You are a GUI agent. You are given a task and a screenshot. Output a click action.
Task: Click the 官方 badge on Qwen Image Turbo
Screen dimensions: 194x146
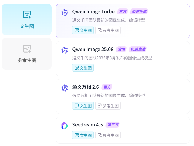click(122, 11)
